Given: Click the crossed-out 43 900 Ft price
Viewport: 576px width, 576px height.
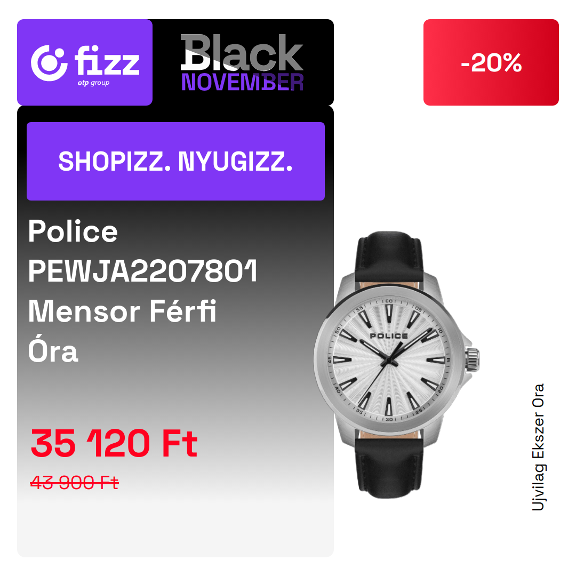Looking at the screenshot, I should click(74, 482).
